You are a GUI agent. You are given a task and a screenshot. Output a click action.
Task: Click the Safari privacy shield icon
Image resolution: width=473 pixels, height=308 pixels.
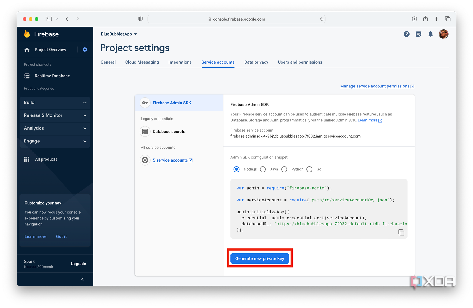(140, 19)
